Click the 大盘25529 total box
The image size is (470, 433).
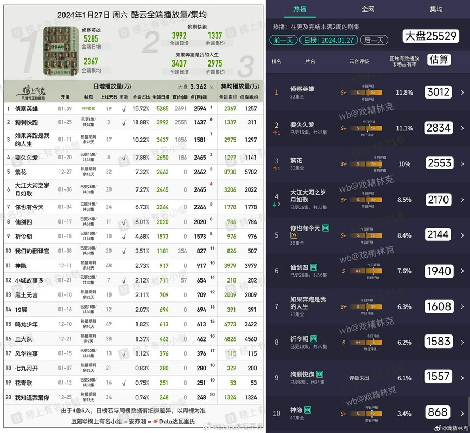430,36
